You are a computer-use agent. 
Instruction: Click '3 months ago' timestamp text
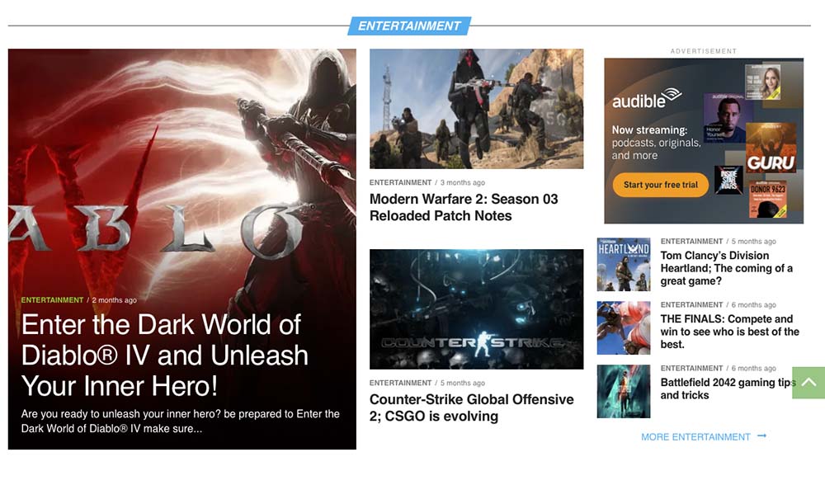click(x=463, y=182)
